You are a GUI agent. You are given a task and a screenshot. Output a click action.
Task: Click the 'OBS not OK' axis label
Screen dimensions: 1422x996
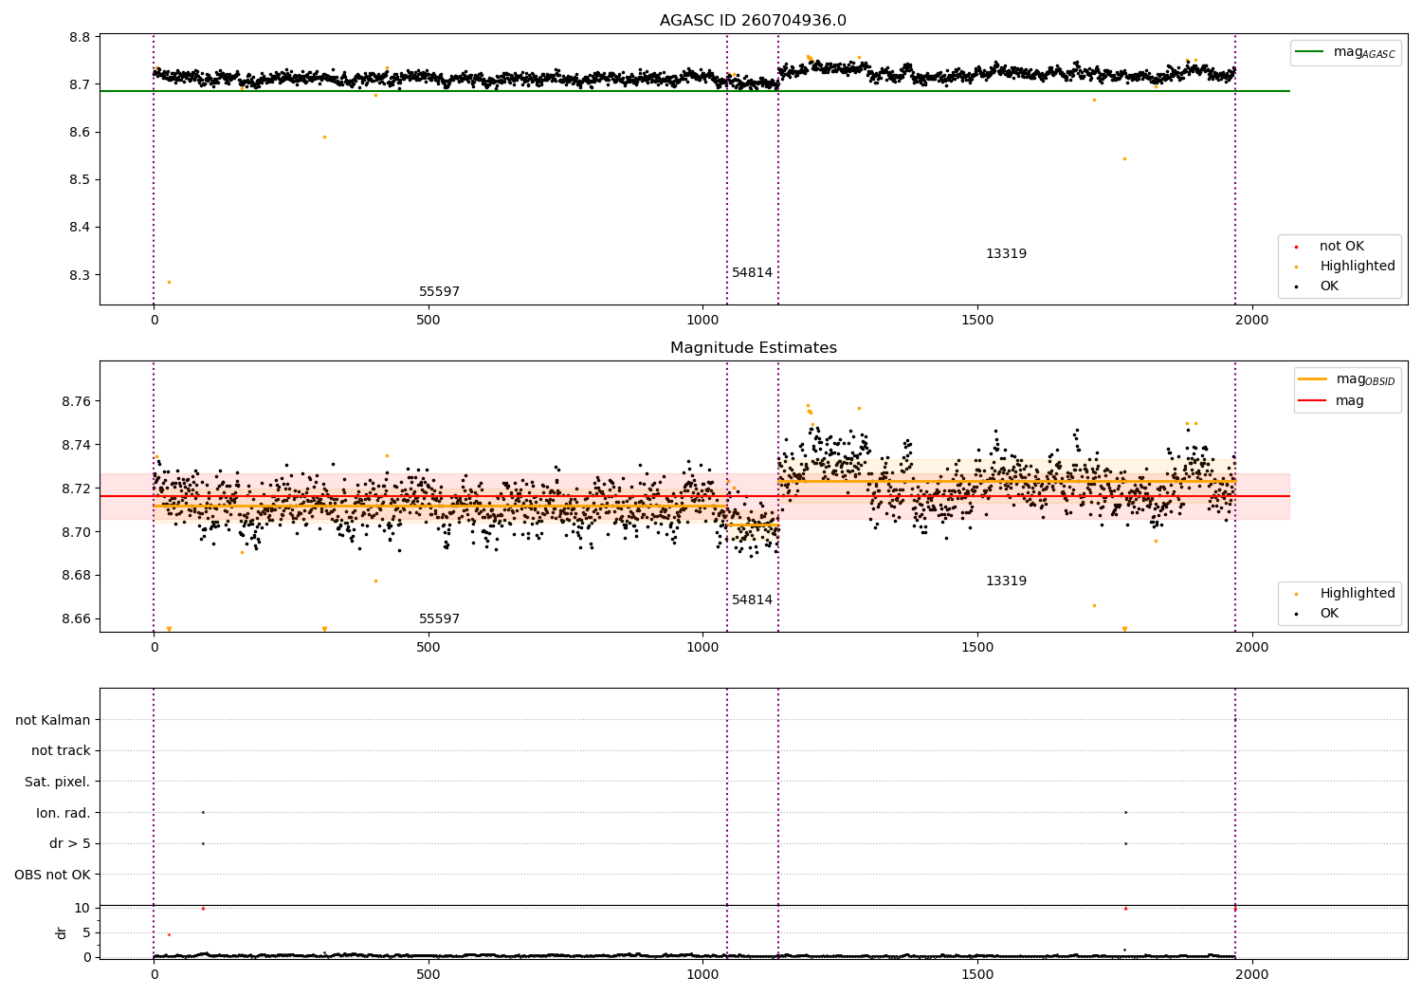(53, 876)
